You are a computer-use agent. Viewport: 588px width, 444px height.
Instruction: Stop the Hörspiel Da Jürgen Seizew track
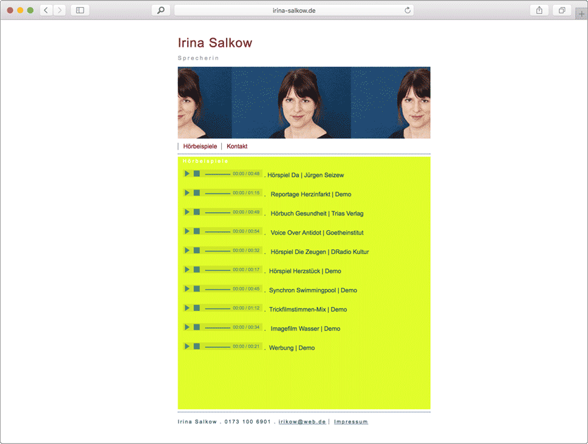(x=196, y=174)
